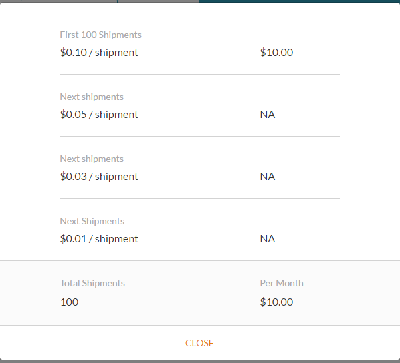Screen dimensions: 400x363
Task: Click the $0.10 / shipment rate
Action: coord(99,53)
